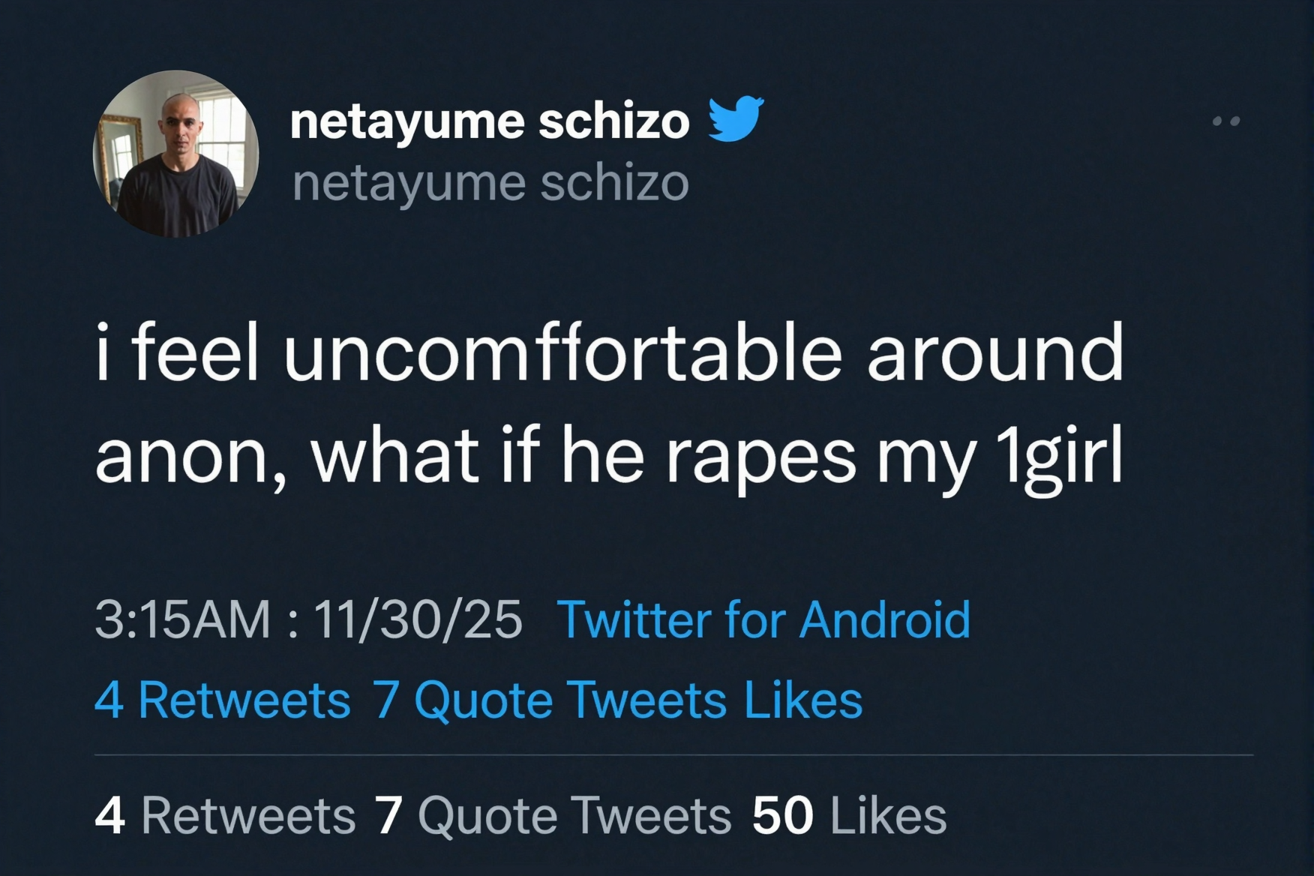Image resolution: width=1314 pixels, height=876 pixels.
Task: Click the bold netayume schizo display name
Action: point(489,121)
